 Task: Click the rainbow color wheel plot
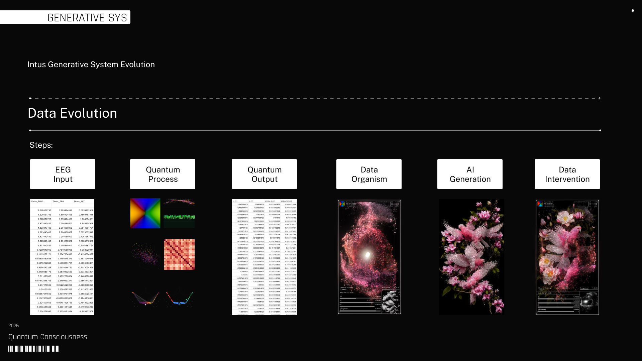(145, 213)
